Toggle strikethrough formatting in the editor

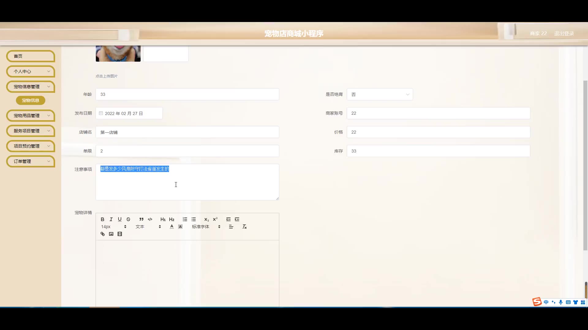[x=128, y=219]
